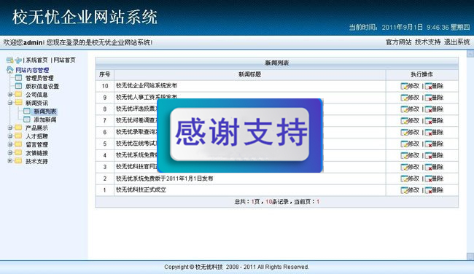The image size is (474, 274).
Task: Click first small icon above sidebar tree
Action: coord(10,60)
